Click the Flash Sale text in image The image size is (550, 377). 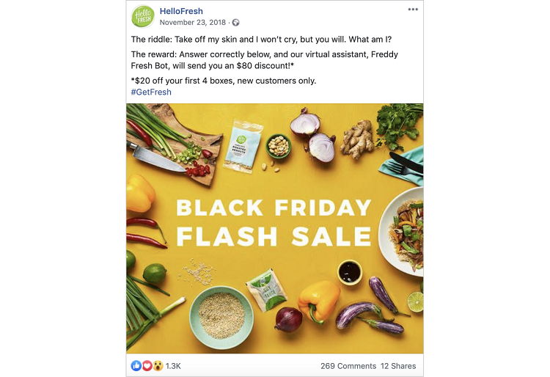(x=274, y=236)
